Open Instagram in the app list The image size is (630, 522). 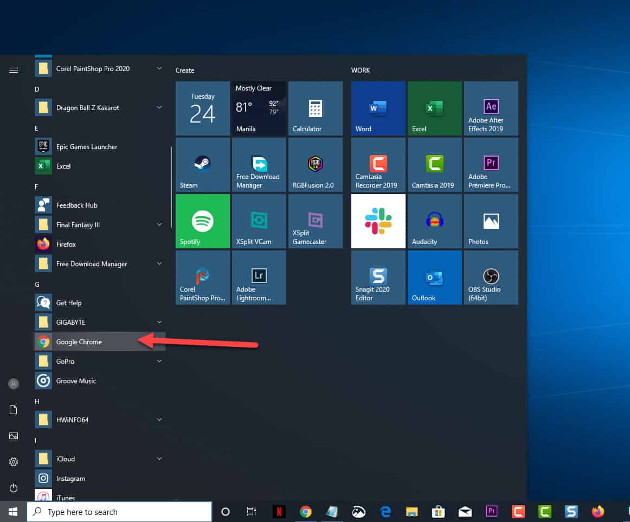(x=100, y=478)
